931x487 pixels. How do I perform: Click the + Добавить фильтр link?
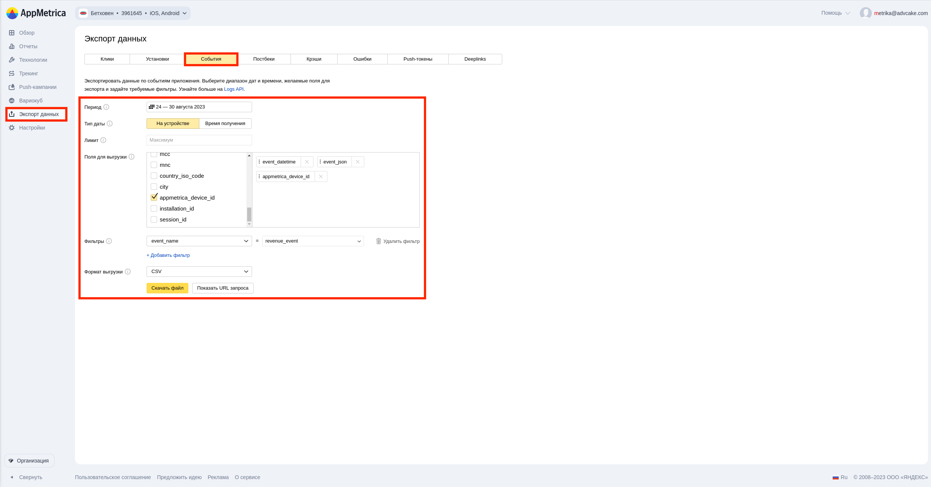168,255
